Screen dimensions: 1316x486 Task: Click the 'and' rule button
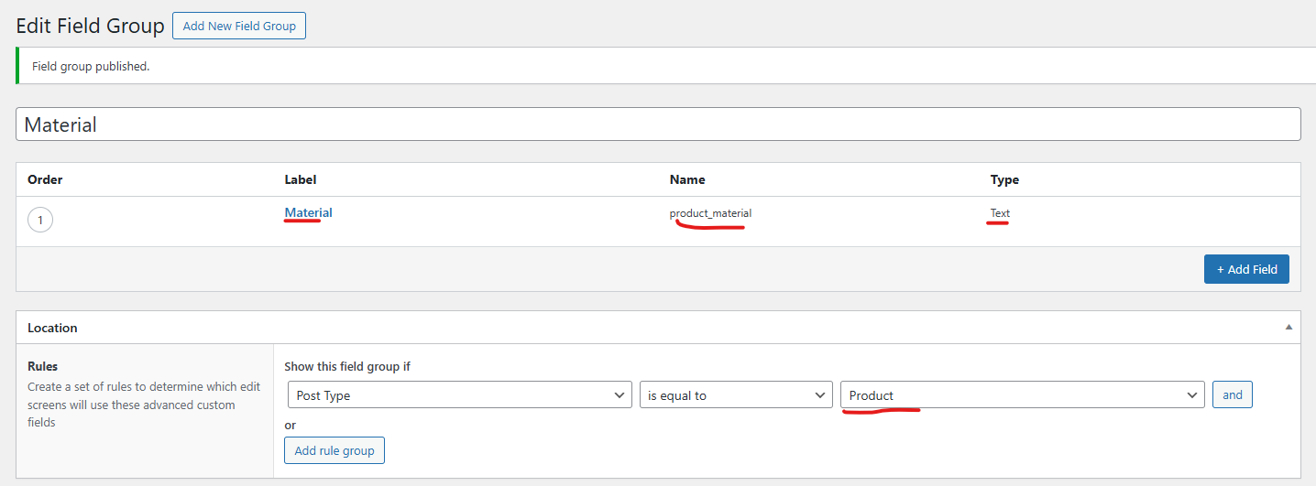[1232, 394]
